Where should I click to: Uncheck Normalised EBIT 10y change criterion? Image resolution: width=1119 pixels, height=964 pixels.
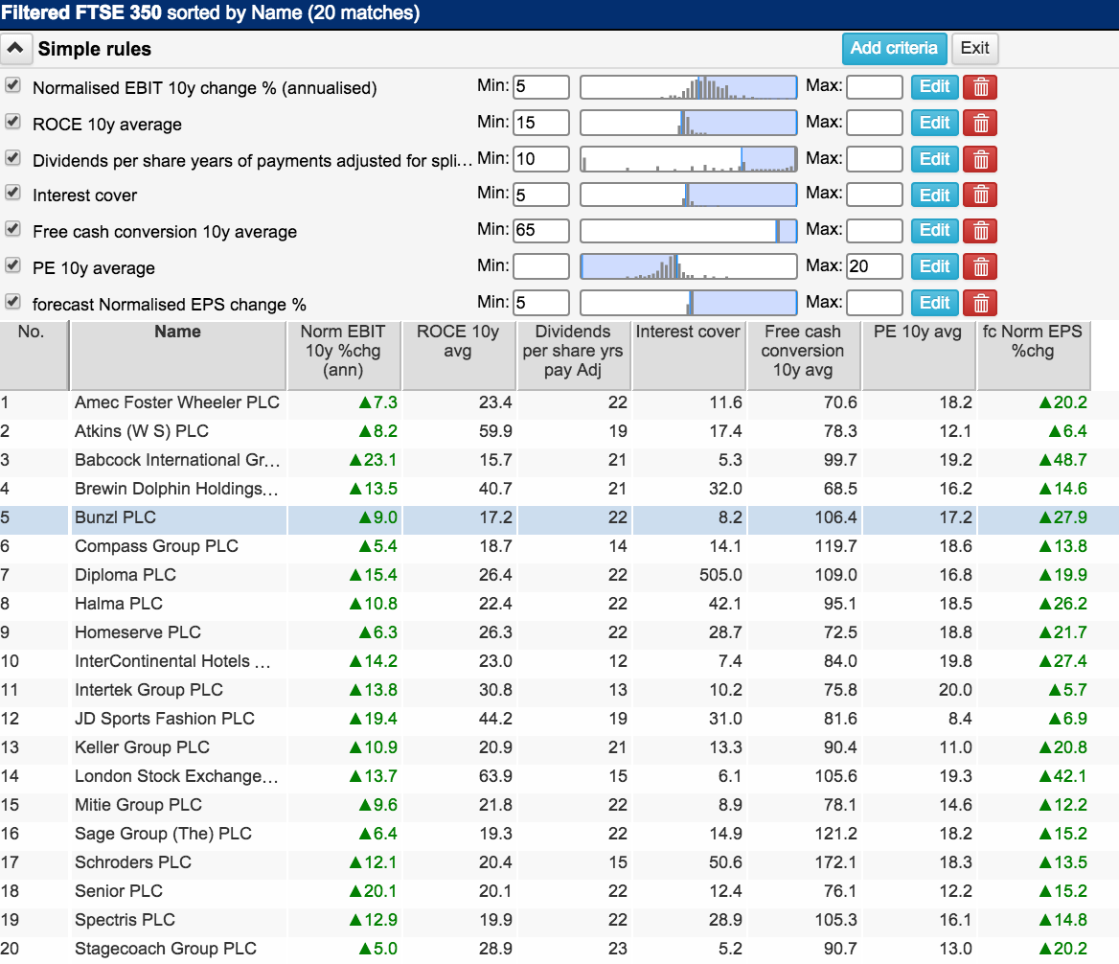tap(12, 85)
